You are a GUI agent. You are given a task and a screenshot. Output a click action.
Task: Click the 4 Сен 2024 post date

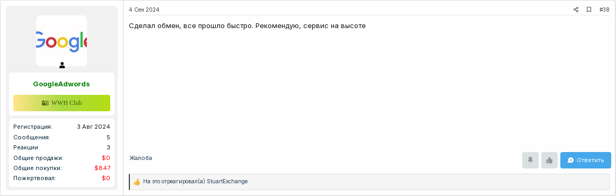pos(144,10)
